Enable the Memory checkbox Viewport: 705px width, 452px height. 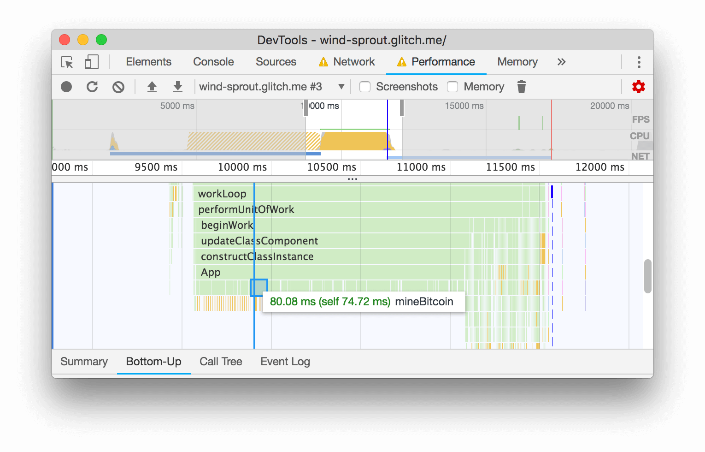[x=452, y=86]
